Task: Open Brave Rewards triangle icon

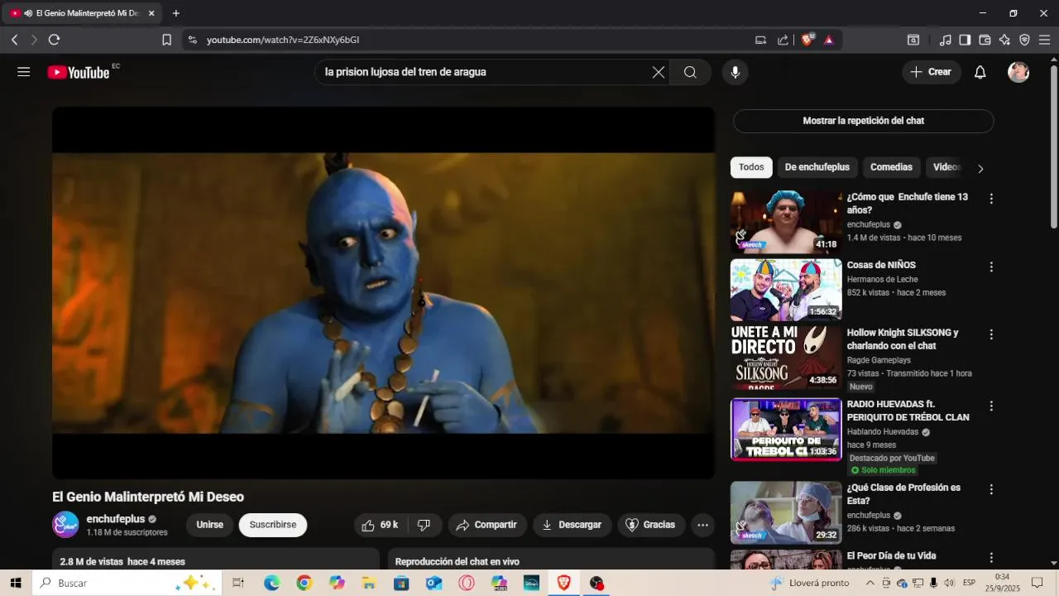Action: coord(829,40)
